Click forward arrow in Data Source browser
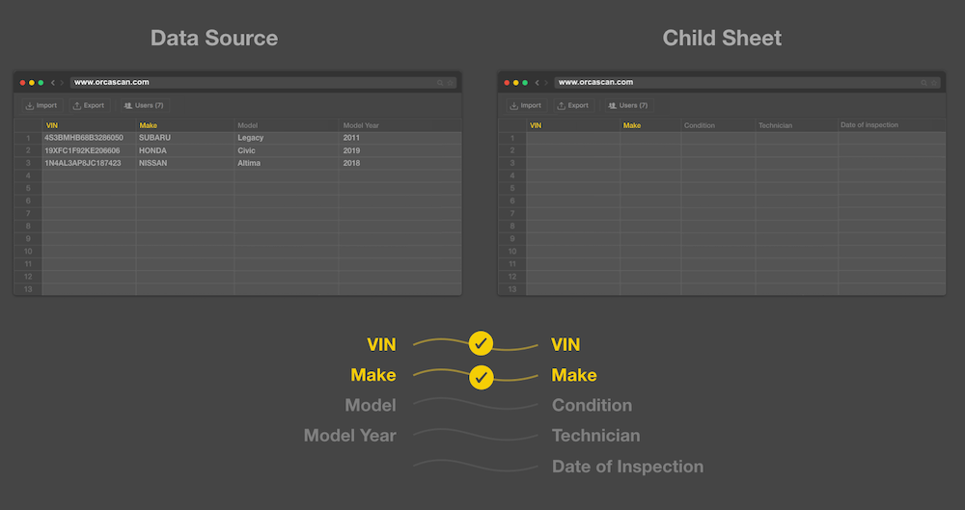 (62, 83)
